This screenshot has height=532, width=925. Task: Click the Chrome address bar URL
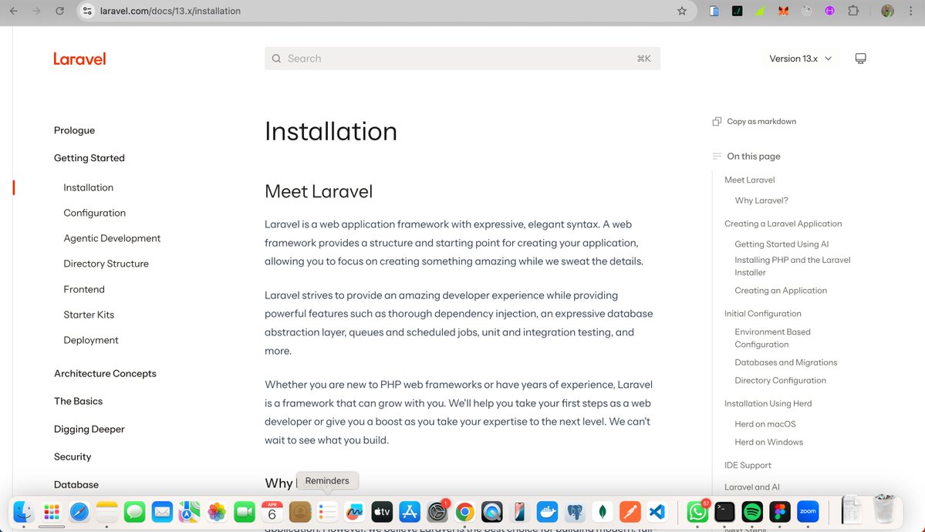tap(170, 11)
